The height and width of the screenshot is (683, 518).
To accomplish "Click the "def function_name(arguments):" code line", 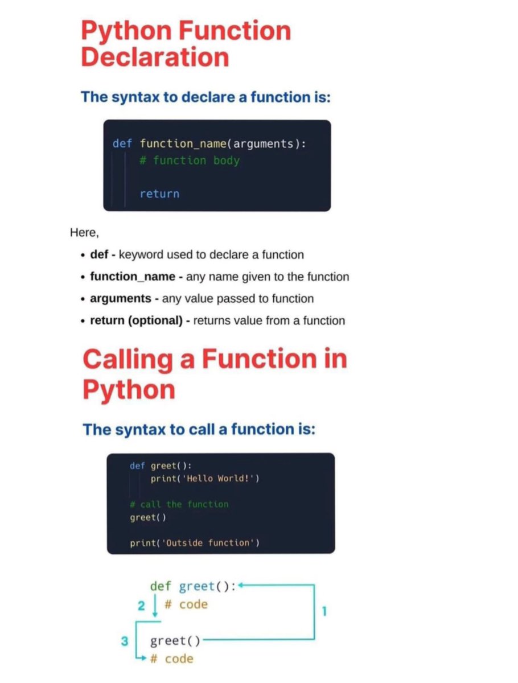I will [209, 143].
